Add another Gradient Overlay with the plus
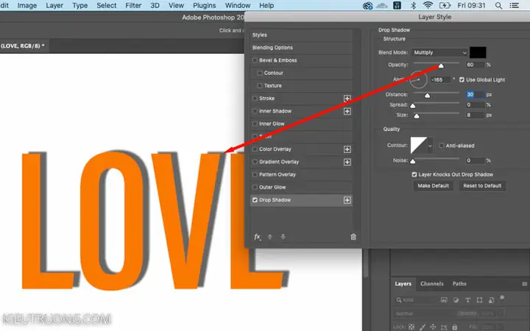Image resolution: width=530 pixels, height=331 pixels. pos(347,162)
